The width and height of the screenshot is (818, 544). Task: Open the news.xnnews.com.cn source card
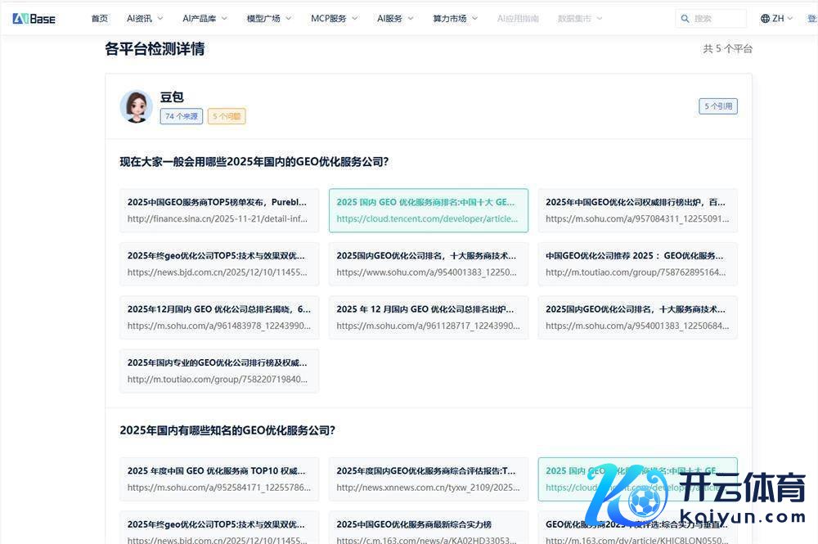pos(428,479)
